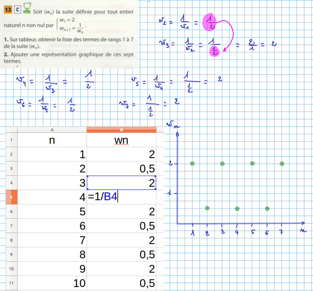Click the pink-circled denominator in w3 equation
313x291 pixels.
214,51
